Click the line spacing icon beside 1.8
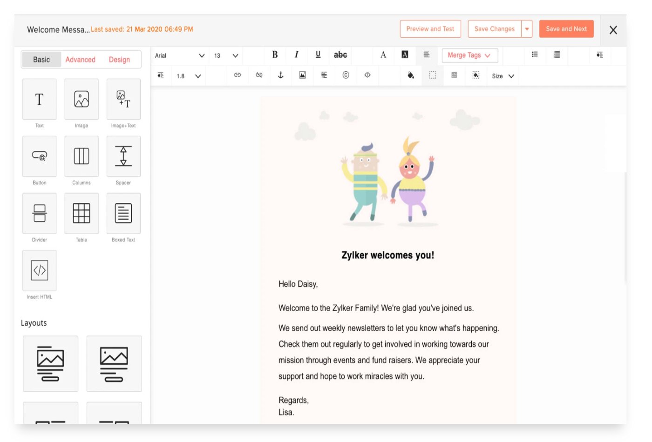Screen dimensions: 652x442 161,75
